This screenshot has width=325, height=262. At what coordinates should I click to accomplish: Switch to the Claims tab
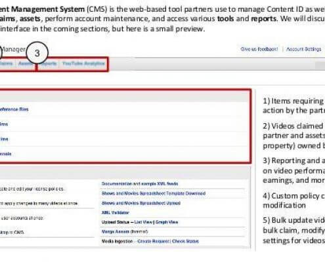6,64
